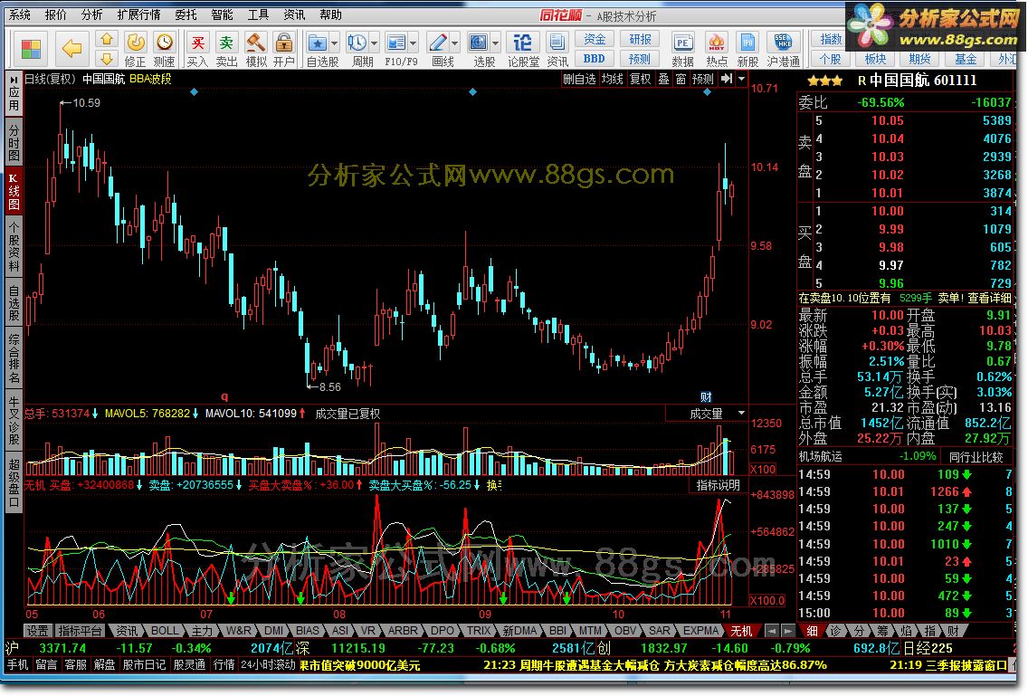Image resolution: width=1028 pixels, height=696 pixels.
Task: Click the four-color home grid icon
Action: pos(30,48)
